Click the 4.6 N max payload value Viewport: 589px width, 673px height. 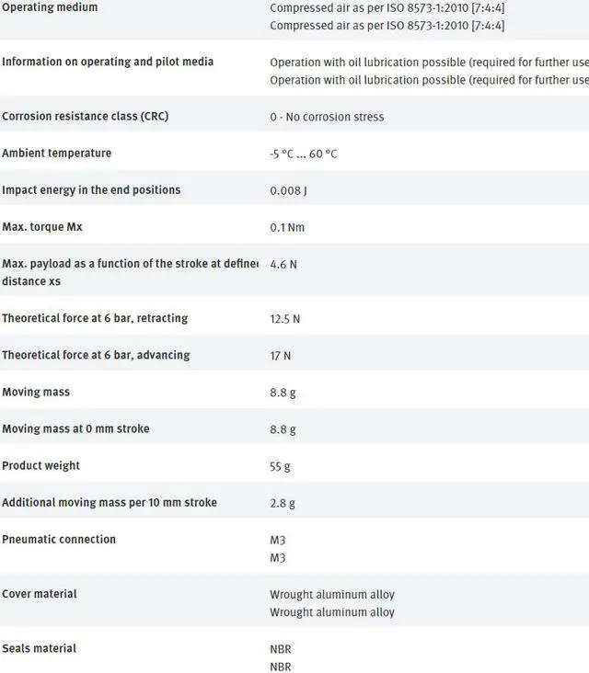283,264
